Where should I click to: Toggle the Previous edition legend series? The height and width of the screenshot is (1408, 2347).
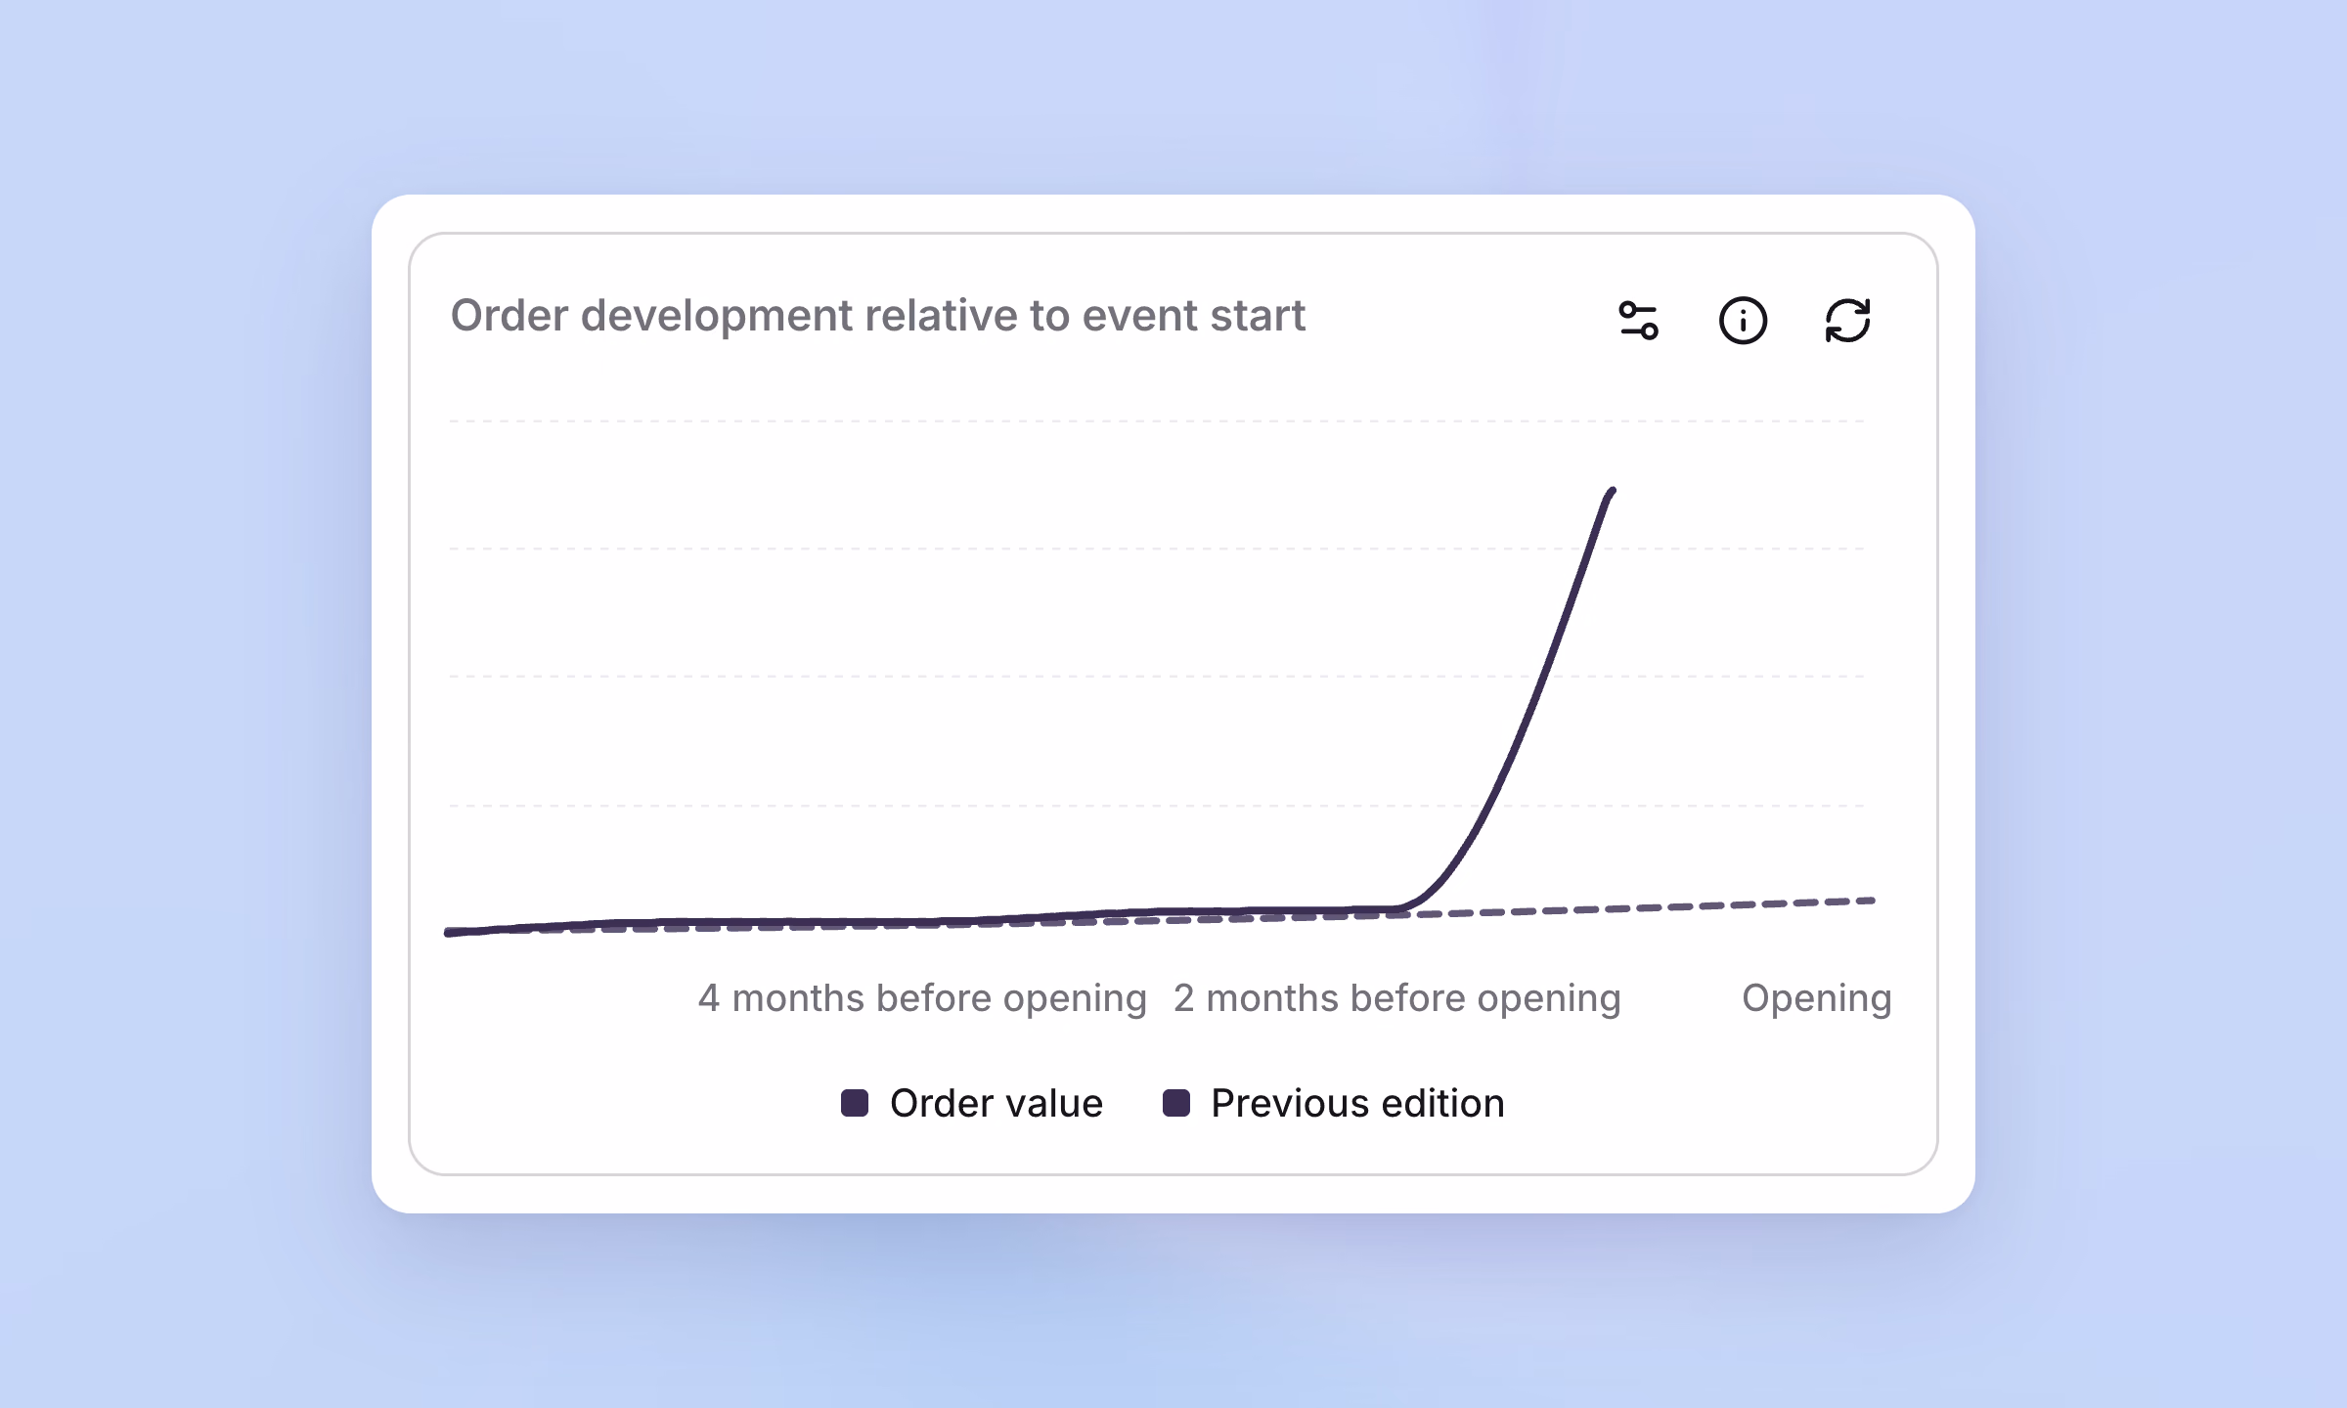pyautogui.click(x=1333, y=1103)
